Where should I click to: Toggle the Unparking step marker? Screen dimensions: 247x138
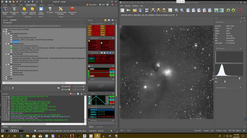(x=11, y=42)
